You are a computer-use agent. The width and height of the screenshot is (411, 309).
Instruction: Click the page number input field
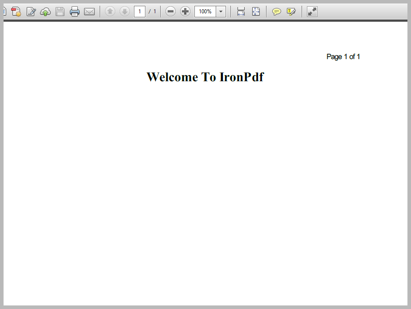coord(140,12)
